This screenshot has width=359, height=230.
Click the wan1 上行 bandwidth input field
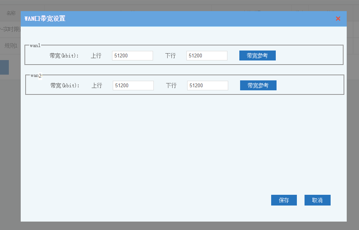click(132, 56)
